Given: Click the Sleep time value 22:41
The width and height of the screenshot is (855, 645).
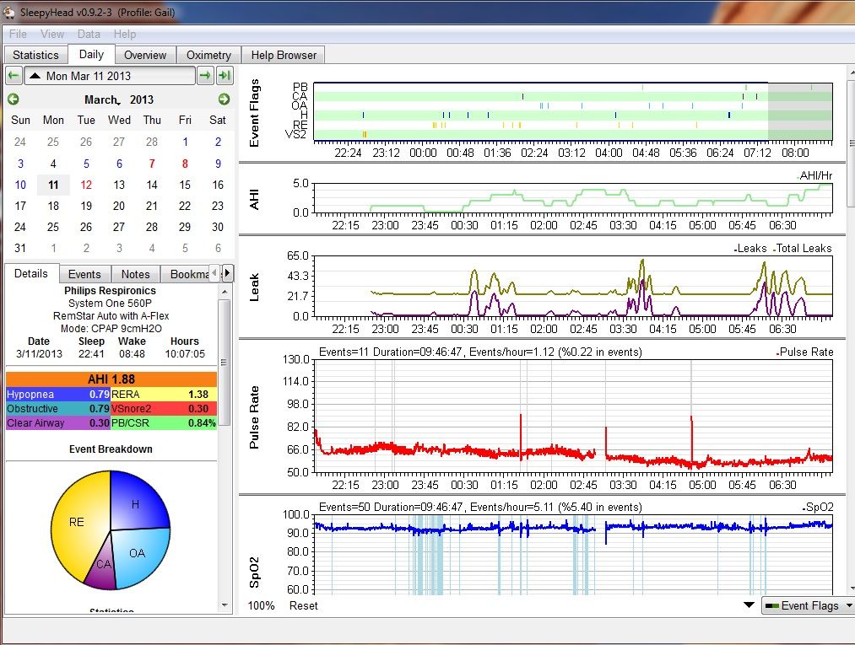Looking at the screenshot, I should click(x=91, y=354).
